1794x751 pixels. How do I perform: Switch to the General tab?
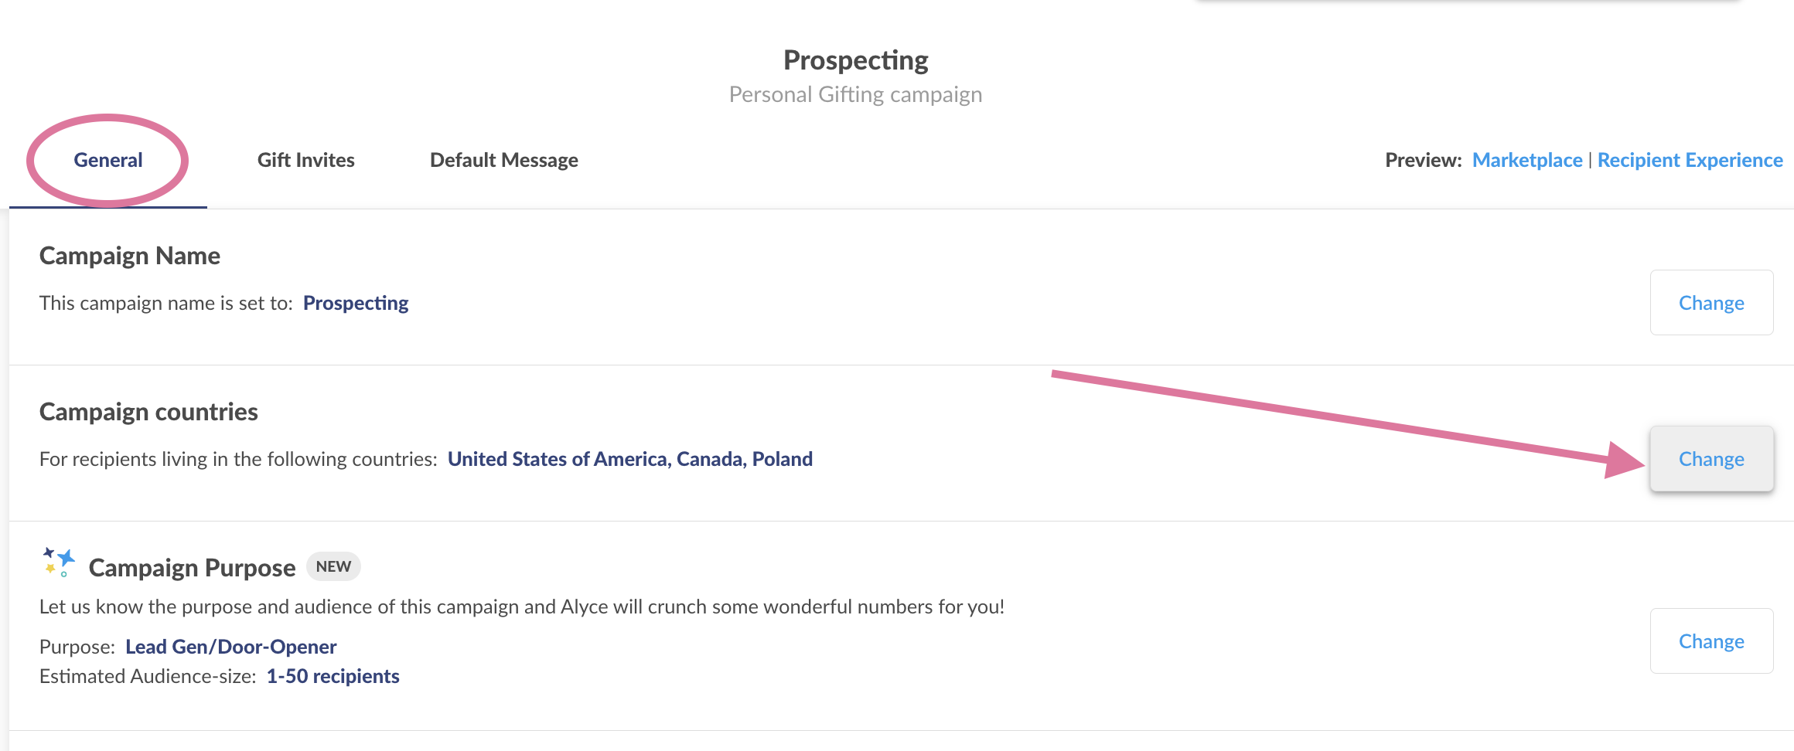pos(108,160)
